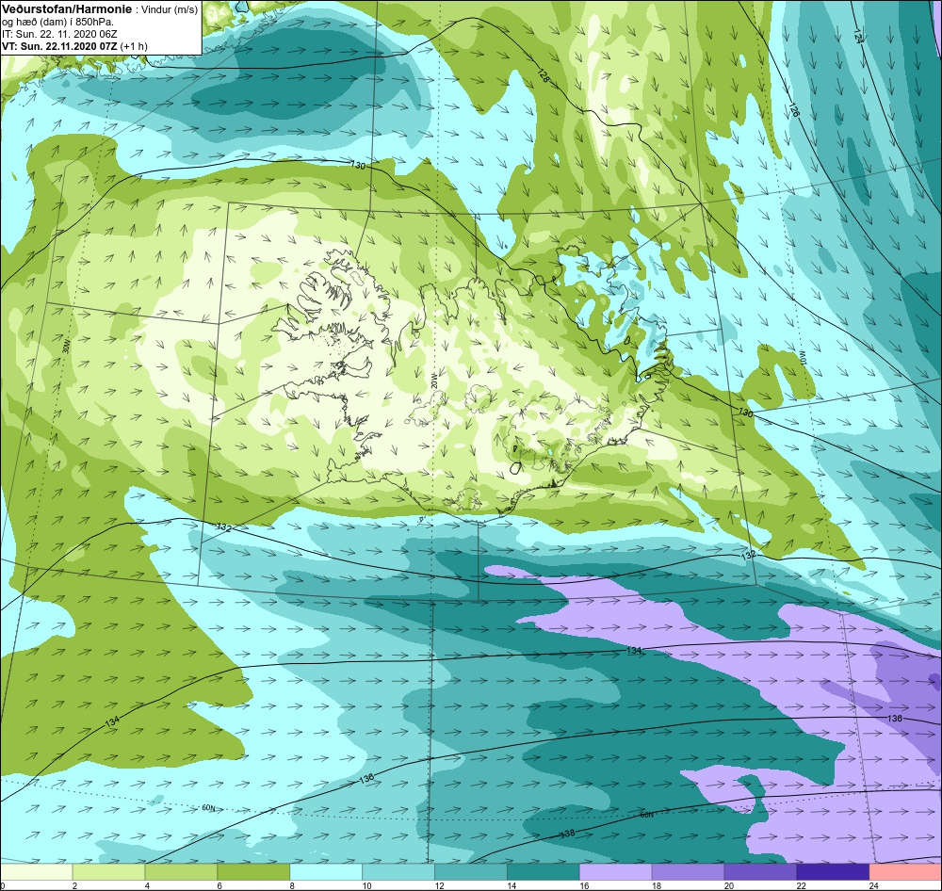Click the '130' contour label north of Iceland
Viewport: 942px width, 891px height.
[x=359, y=165]
